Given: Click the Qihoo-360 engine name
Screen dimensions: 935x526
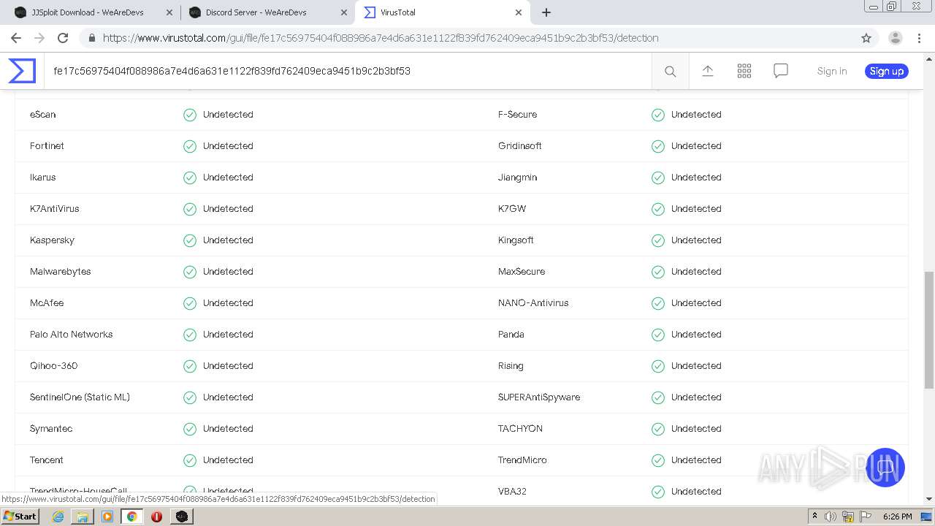Looking at the screenshot, I should coord(54,366).
